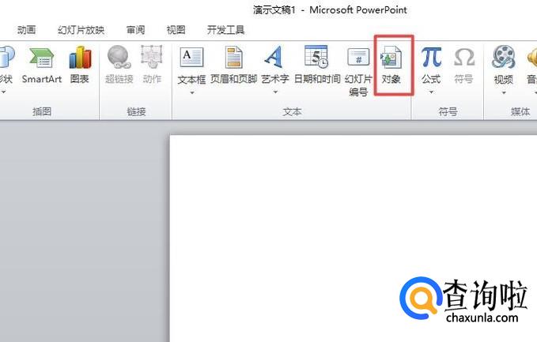Open the 幻灯片放映 ribbon tab
The height and width of the screenshot is (342, 537).
tap(81, 30)
